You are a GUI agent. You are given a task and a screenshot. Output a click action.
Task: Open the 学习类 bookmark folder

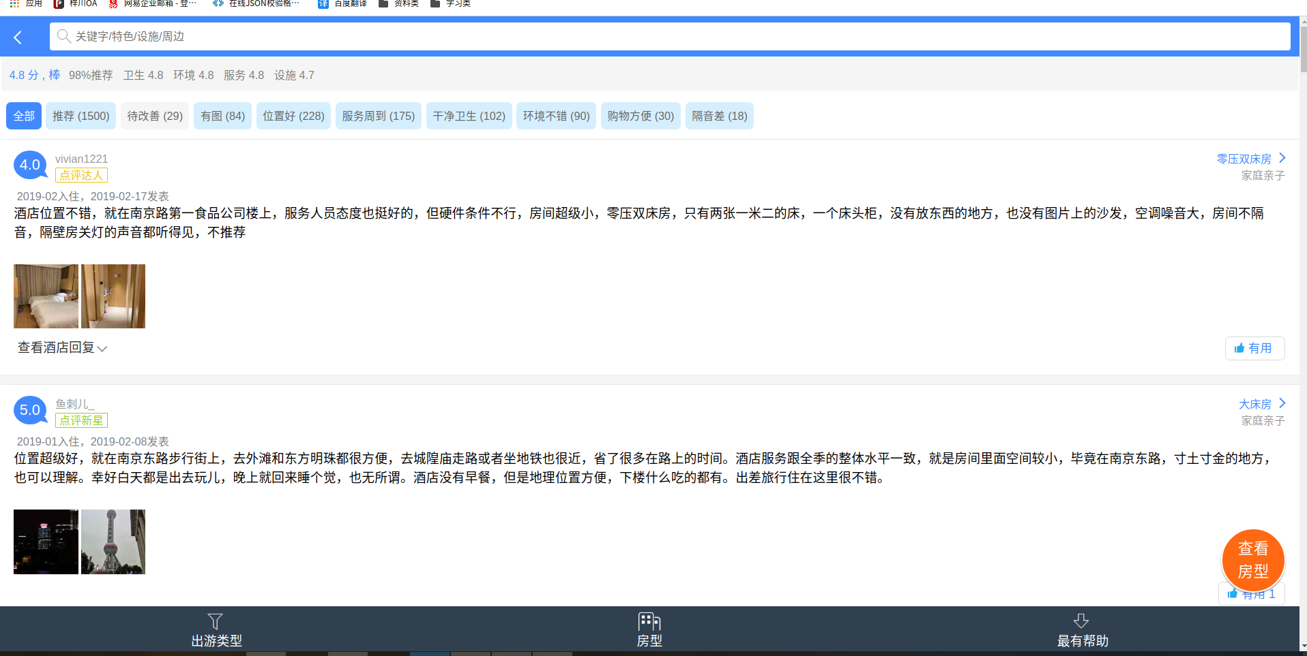pos(450,3)
